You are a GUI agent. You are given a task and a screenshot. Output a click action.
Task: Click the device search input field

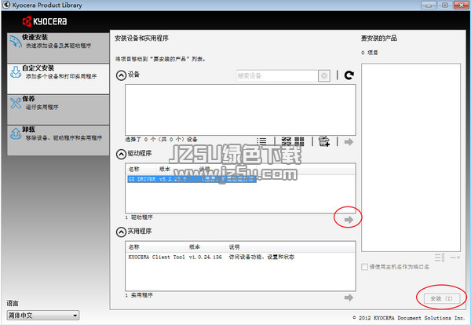pos(277,75)
